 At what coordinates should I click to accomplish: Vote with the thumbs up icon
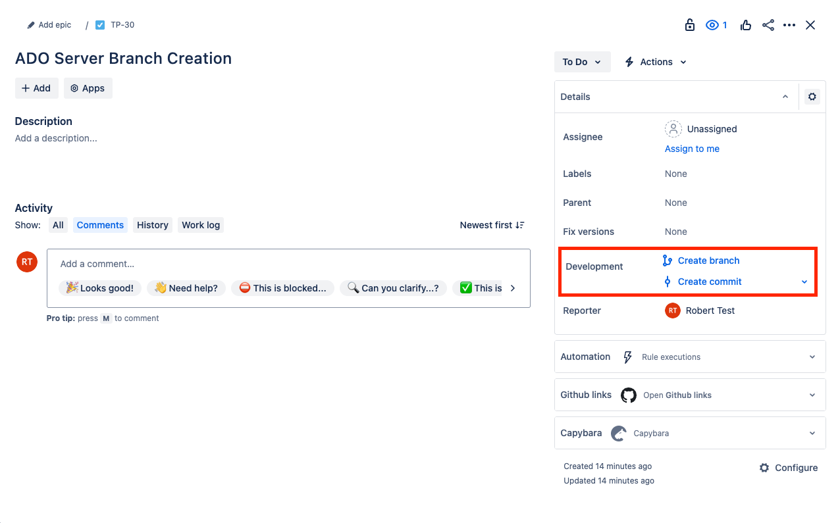pyautogui.click(x=746, y=24)
